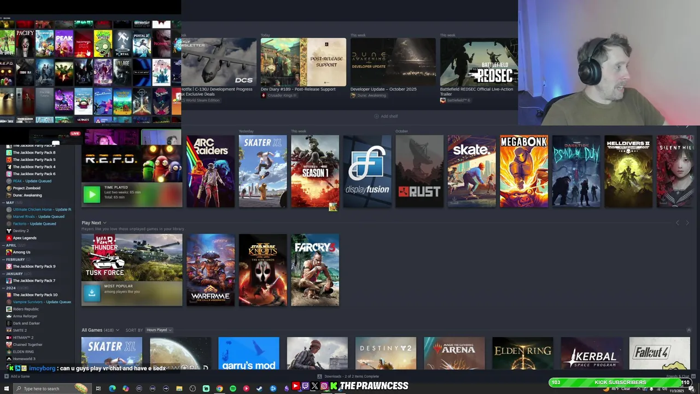Click the taskbar search box
Viewport: 700px width, 394px height.
click(52, 389)
